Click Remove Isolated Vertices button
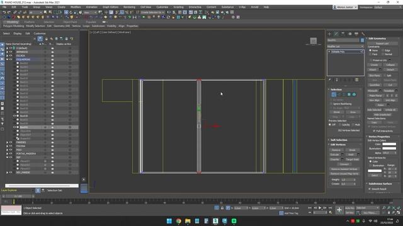Screen dimensions: 403x226 pos(344,169)
